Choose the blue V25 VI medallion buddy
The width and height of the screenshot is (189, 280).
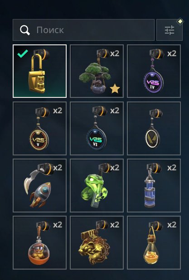point(97,128)
